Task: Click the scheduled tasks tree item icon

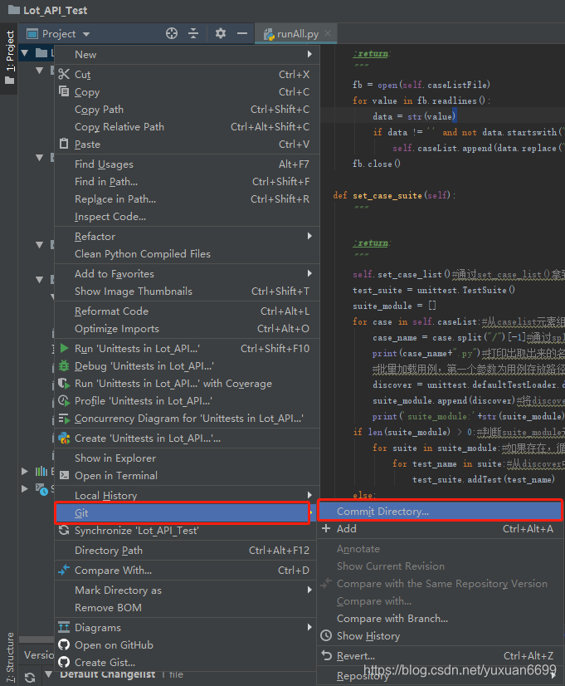Action: click(41, 489)
